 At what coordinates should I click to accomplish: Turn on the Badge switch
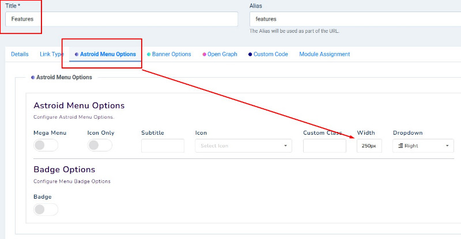point(46,210)
